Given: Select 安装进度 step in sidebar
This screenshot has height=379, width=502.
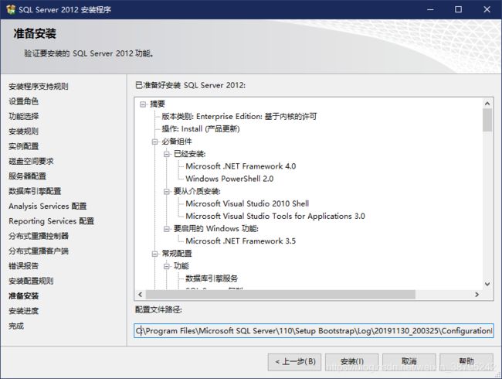Looking at the screenshot, I should 24,311.
